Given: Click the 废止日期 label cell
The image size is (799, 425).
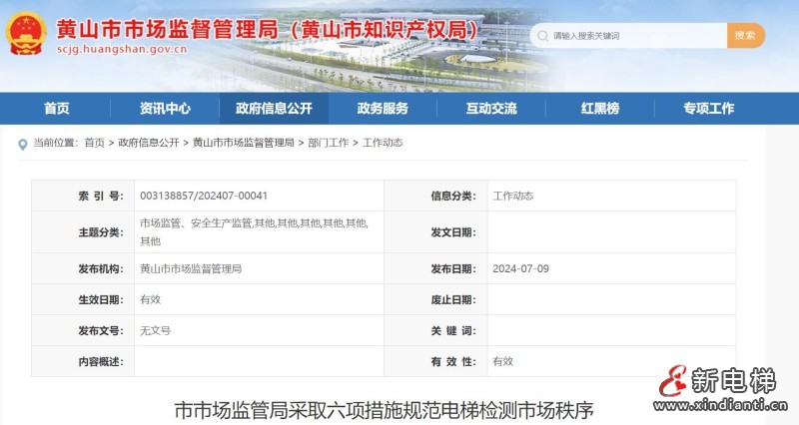Looking at the screenshot, I should (x=436, y=299).
